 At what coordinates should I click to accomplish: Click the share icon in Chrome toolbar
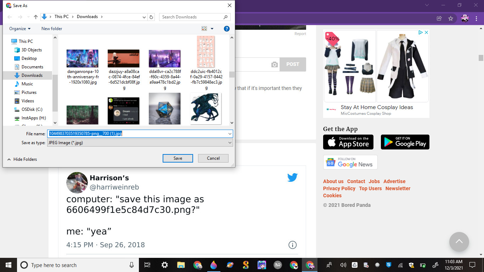pos(439,18)
